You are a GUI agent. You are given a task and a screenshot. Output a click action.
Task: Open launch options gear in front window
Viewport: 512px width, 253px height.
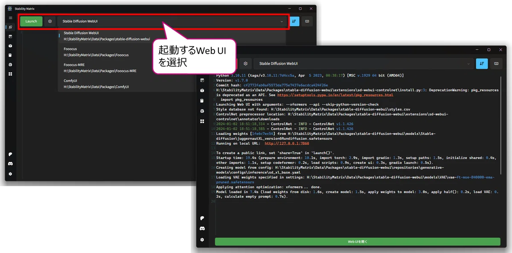click(x=246, y=63)
